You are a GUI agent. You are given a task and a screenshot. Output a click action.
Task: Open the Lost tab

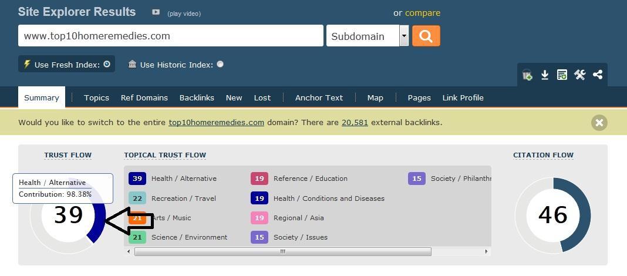click(262, 97)
